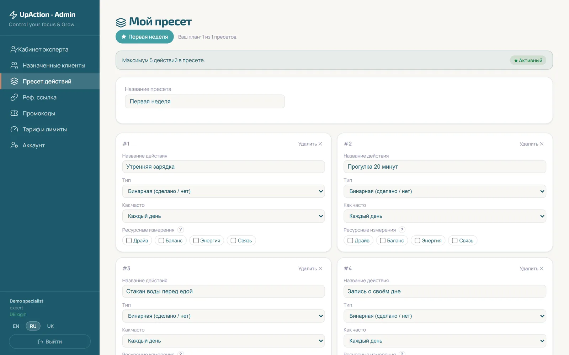Click the layers icon beside Мой пресет heading
This screenshot has height=355, width=569.
tap(121, 22)
